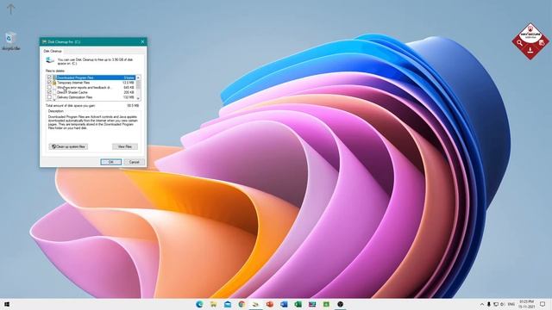
Task: Select the Disk Cleanup tab
Action: pyautogui.click(x=53, y=52)
